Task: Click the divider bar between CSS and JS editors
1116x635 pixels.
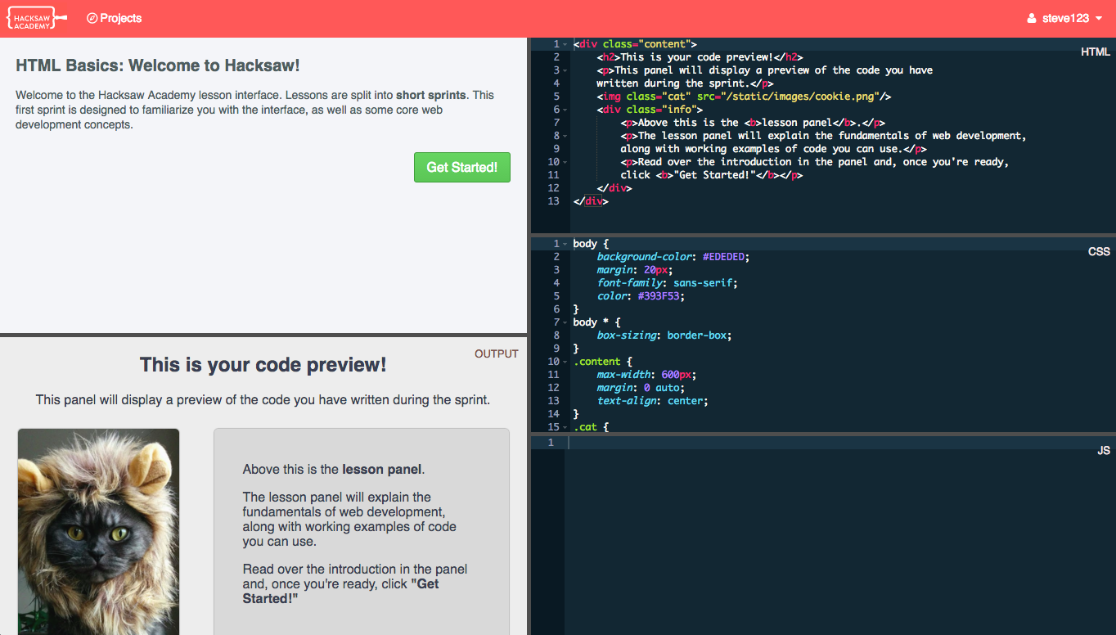Action: [823, 434]
